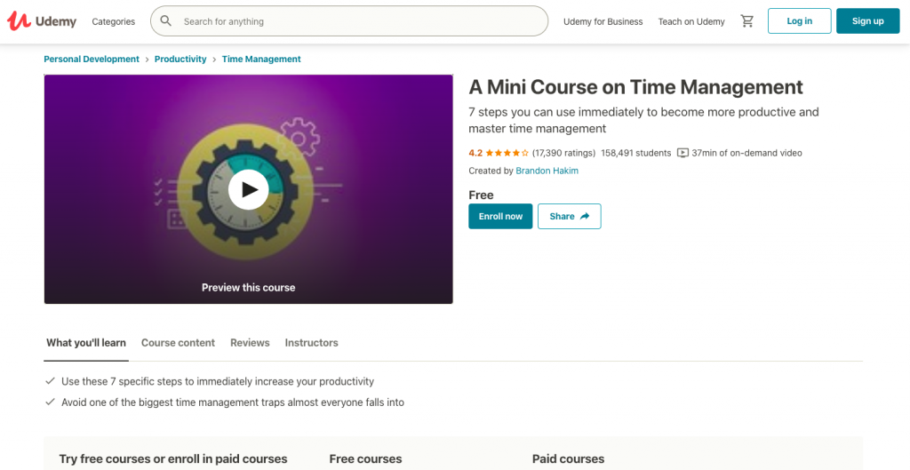Open Brandon Hakim instructor link
The width and height of the screenshot is (910, 470).
pos(547,171)
